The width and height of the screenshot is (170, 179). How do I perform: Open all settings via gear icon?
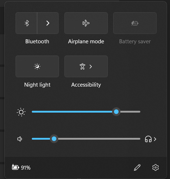tap(156, 167)
